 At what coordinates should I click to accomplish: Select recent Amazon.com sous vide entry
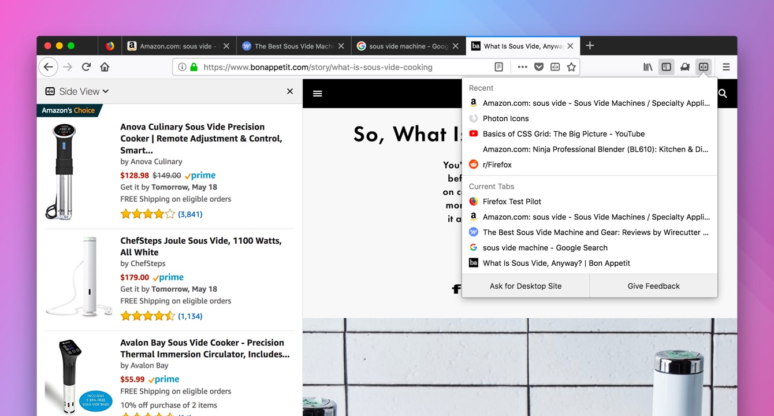[x=590, y=103]
